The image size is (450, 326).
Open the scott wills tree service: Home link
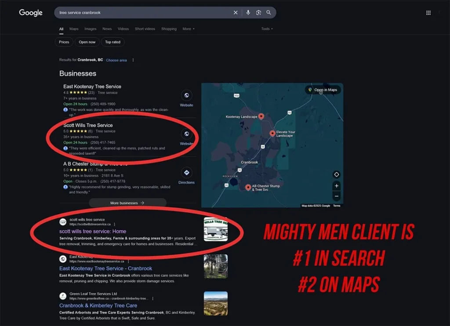(93, 231)
